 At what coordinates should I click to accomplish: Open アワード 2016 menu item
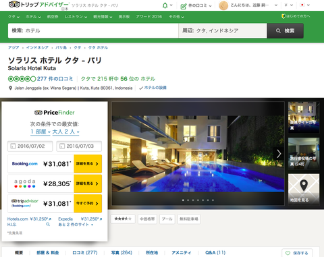[149, 17]
